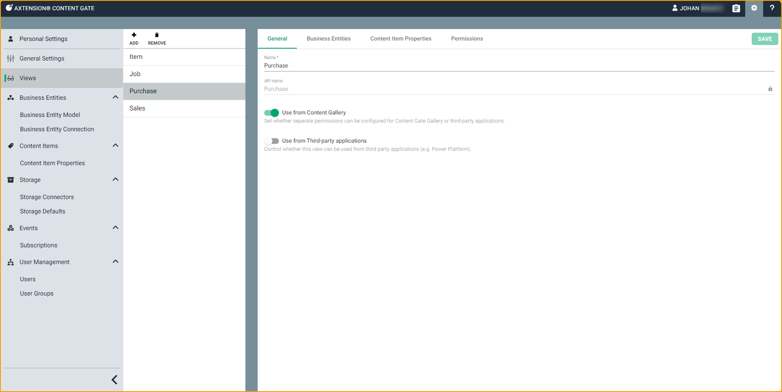This screenshot has height=392, width=782.
Task: Open Storage Defaults
Action: click(x=42, y=211)
